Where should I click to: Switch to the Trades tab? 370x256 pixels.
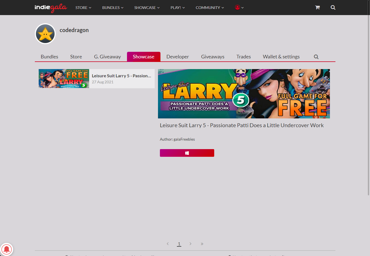[x=244, y=57]
